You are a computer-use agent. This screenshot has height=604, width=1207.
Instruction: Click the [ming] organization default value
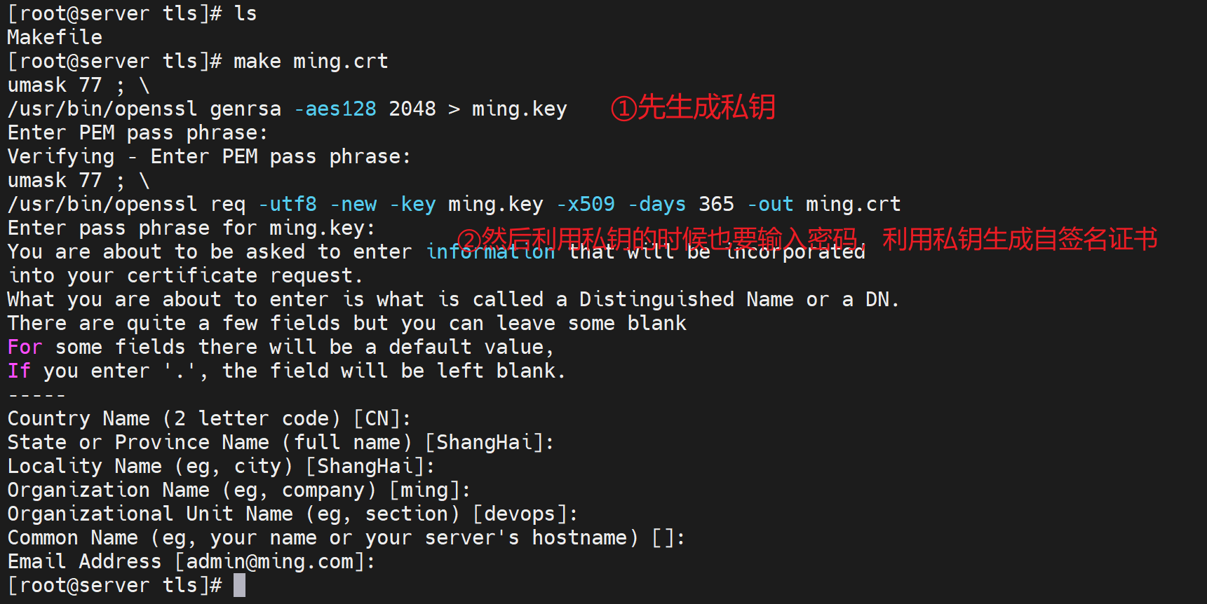click(424, 490)
